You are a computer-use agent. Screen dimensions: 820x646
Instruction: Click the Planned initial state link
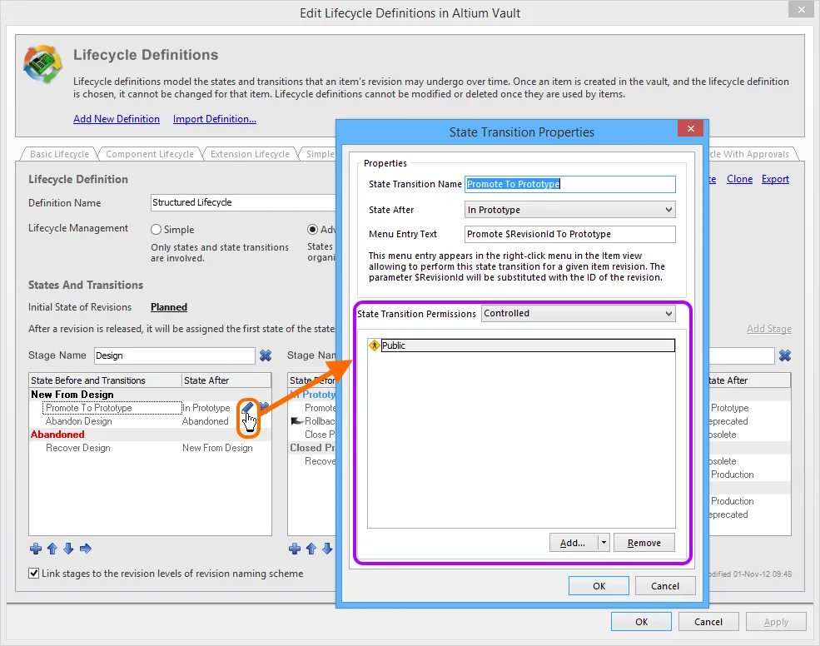(169, 307)
